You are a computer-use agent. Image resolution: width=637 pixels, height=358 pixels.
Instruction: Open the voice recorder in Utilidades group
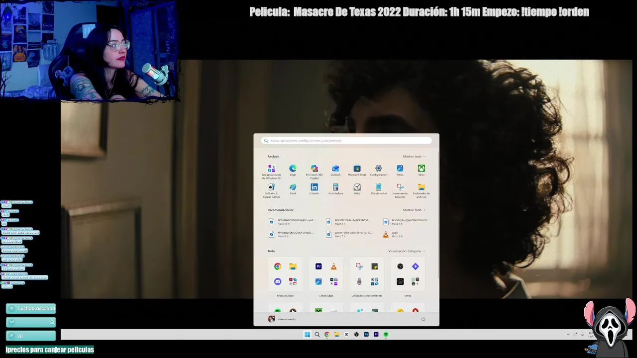359,281
